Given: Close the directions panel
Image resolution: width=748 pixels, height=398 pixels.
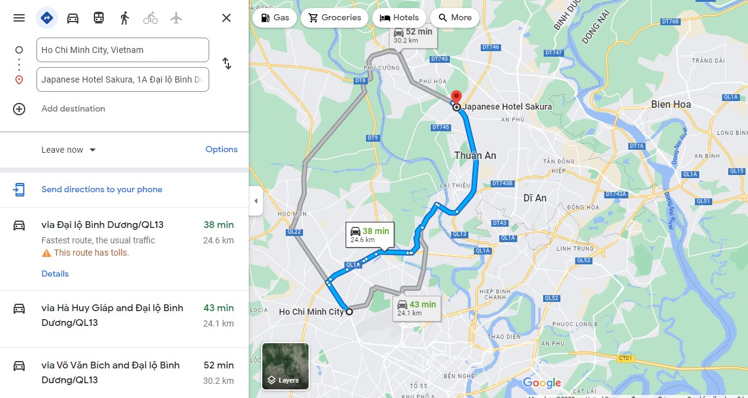Looking at the screenshot, I should pyautogui.click(x=226, y=18).
